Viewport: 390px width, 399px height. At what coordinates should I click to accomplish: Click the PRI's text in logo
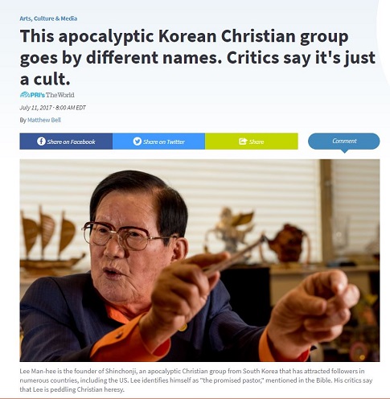(38, 95)
